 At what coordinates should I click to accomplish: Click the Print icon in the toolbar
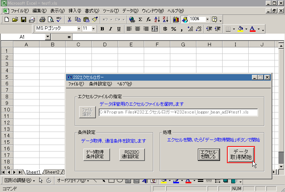[x=42, y=20]
